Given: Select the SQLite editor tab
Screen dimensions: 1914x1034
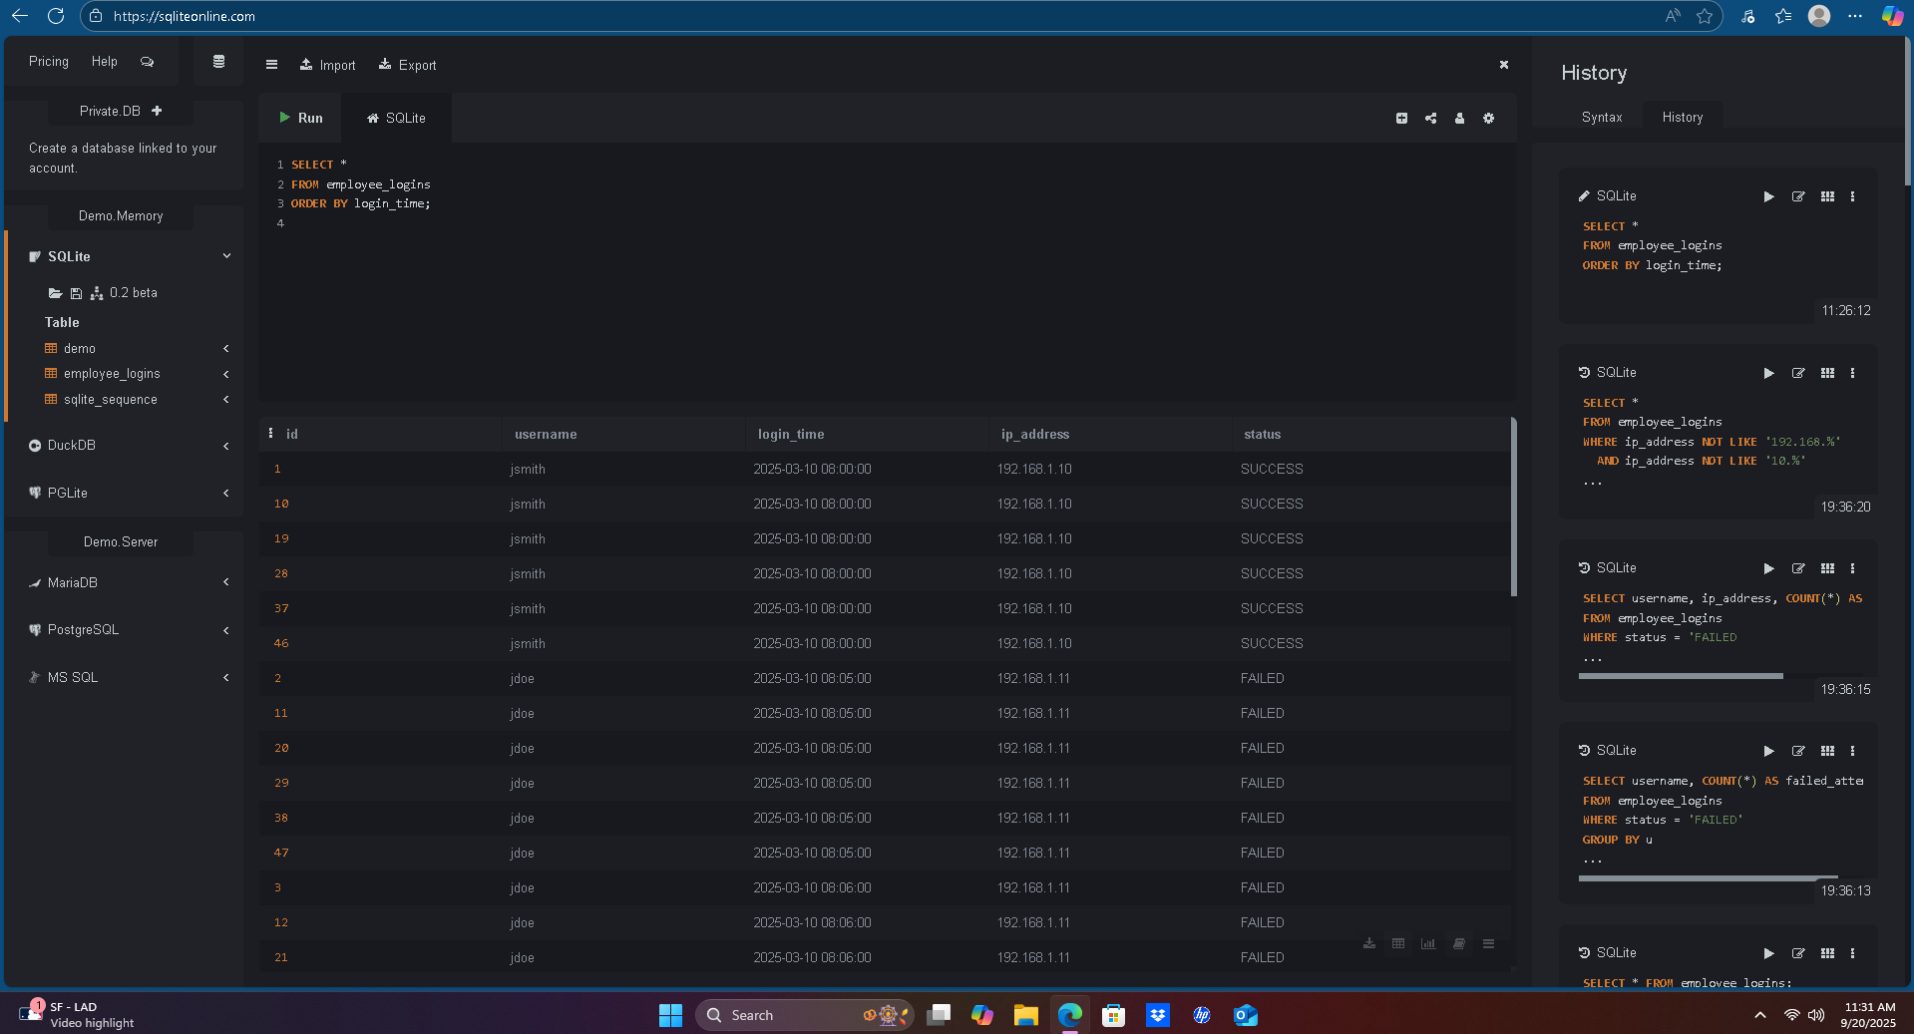Looking at the screenshot, I should [x=396, y=118].
